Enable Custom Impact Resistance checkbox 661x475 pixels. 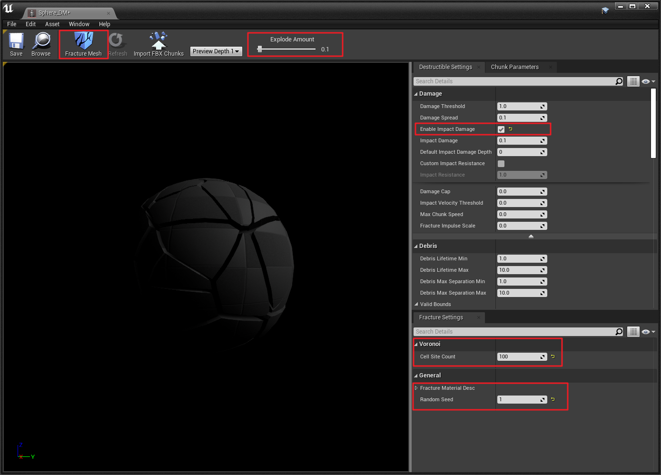coord(501,164)
